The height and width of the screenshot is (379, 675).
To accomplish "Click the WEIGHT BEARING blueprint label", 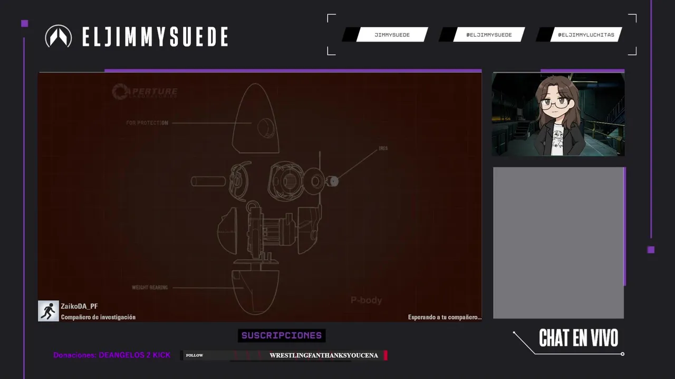I will pyautogui.click(x=150, y=287).
